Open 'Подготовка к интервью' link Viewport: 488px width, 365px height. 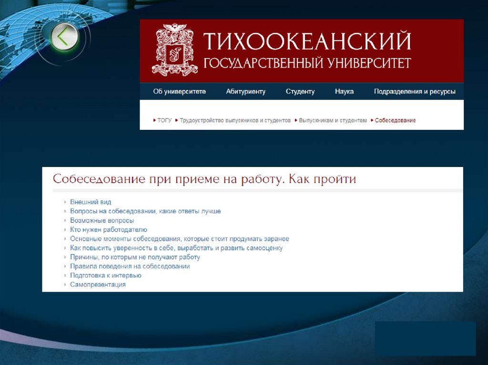106,276
